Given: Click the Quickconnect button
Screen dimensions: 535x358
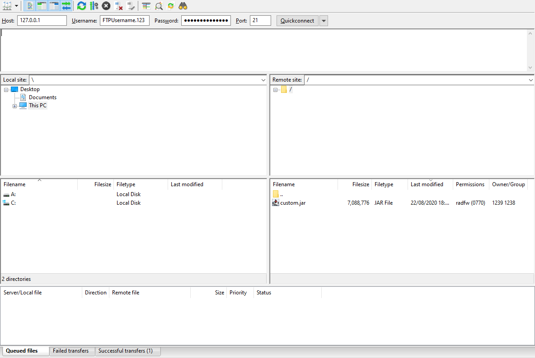Looking at the screenshot, I should pos(297,21).
